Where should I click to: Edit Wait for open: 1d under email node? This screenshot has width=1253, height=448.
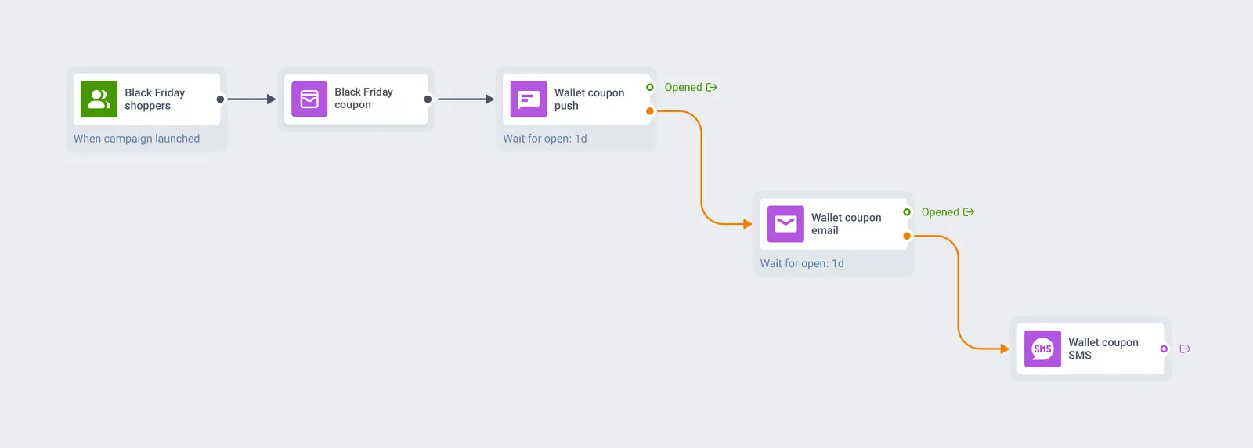click(x=802, y=263)
